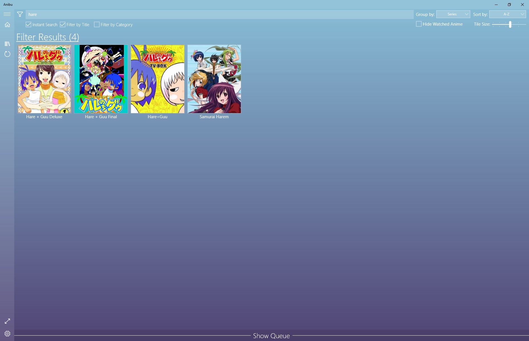Go to the Home page icon

click(x=7, y=25)
